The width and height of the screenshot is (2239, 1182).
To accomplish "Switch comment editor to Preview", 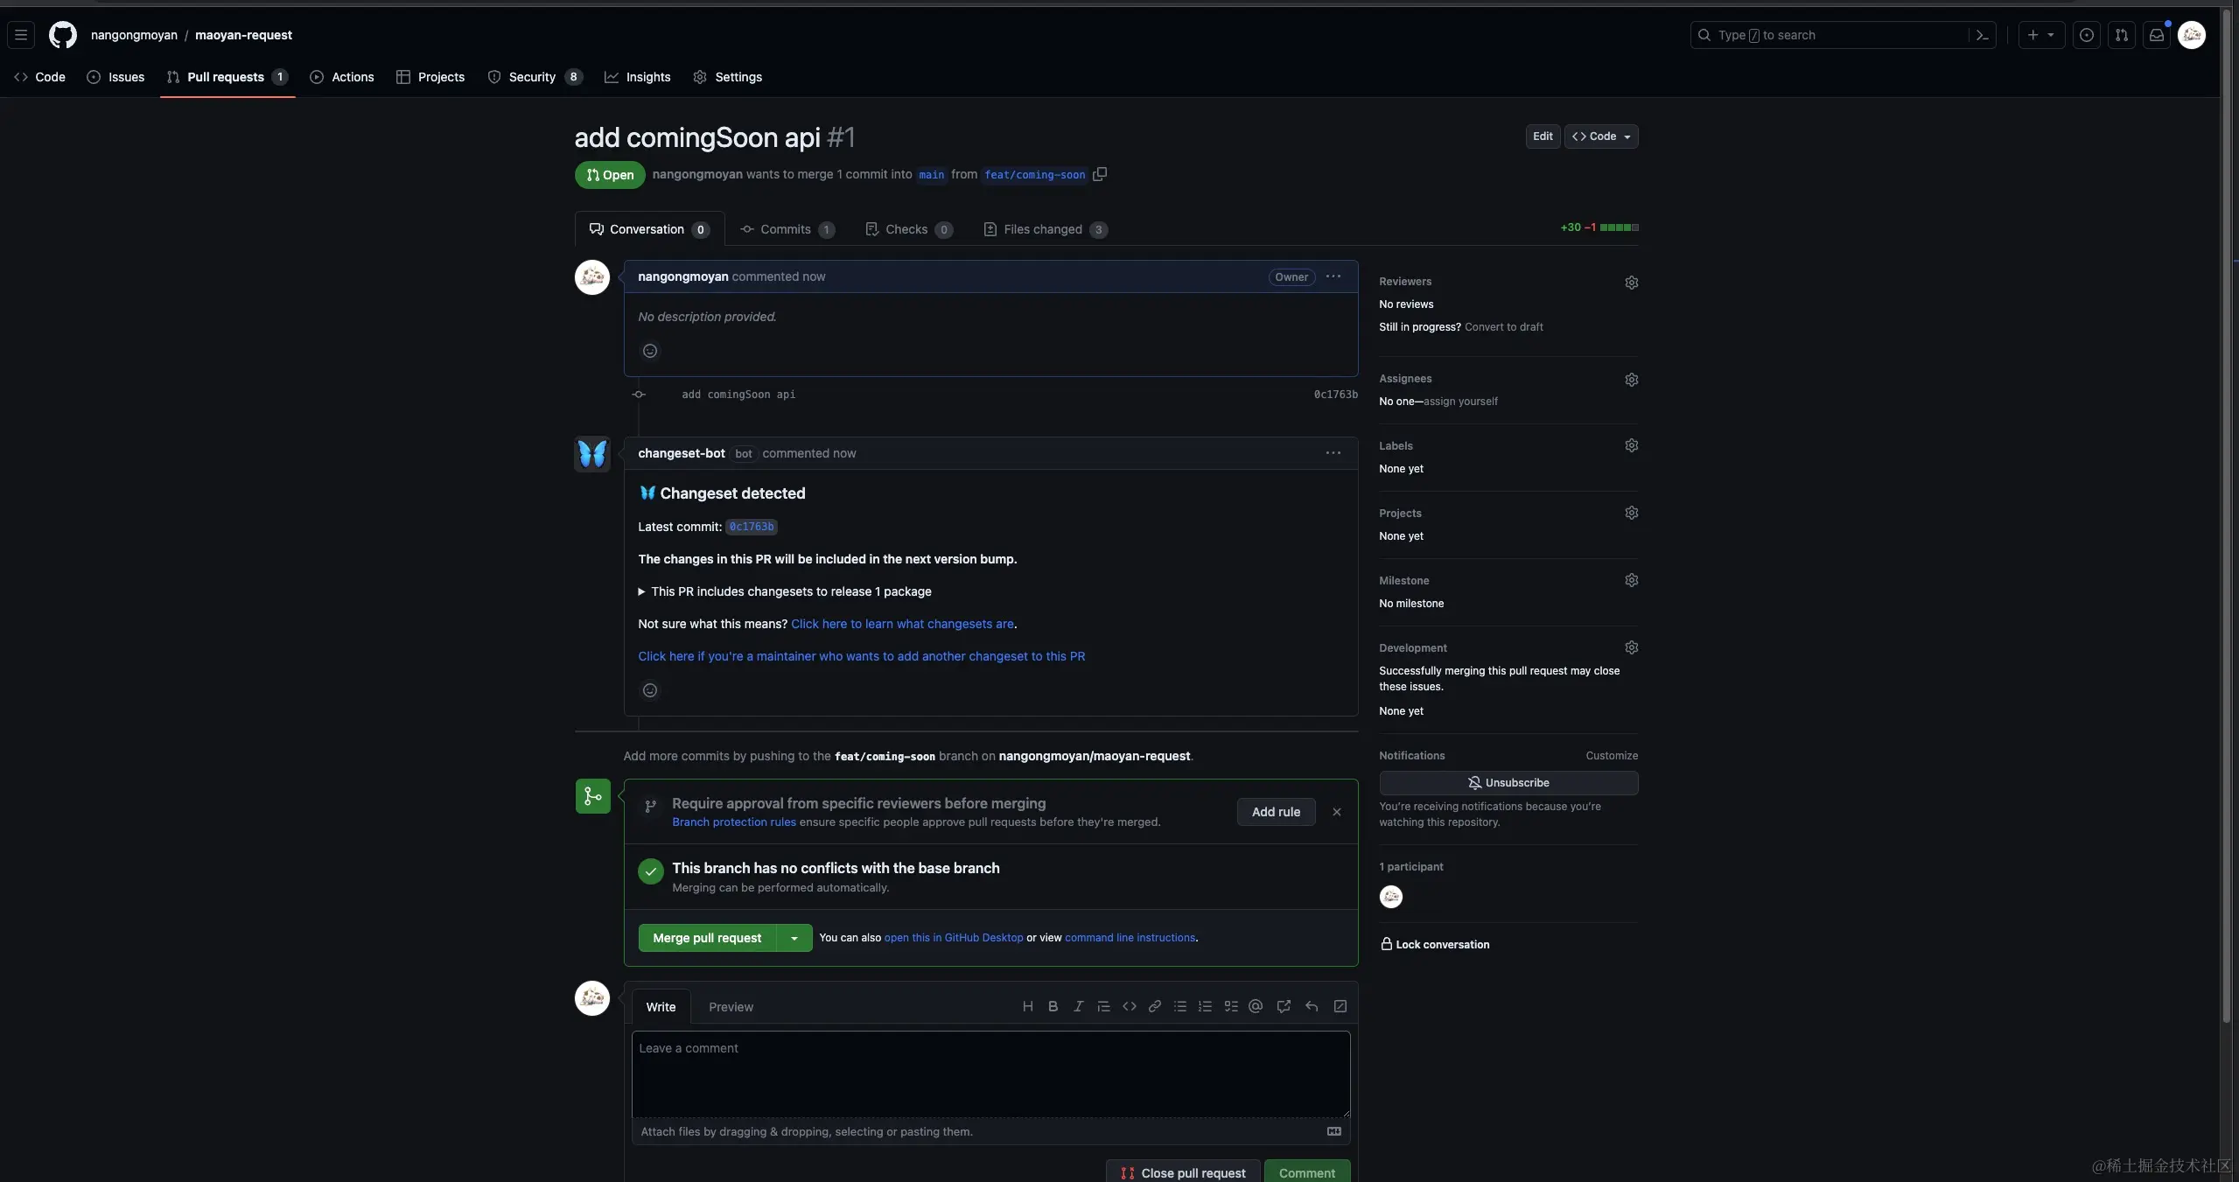I will point(731,1007).
